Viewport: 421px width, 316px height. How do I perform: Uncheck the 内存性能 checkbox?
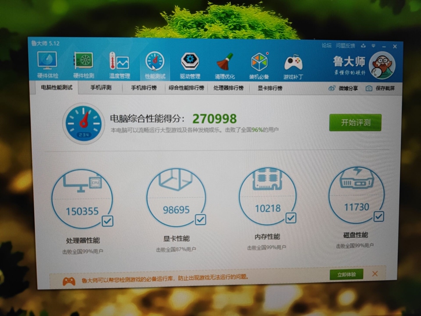coord(290,218)
